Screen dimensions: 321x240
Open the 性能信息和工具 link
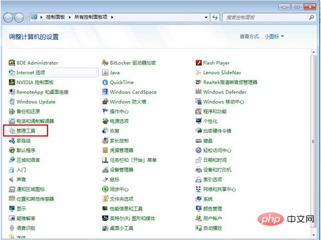tap(126, 209)
